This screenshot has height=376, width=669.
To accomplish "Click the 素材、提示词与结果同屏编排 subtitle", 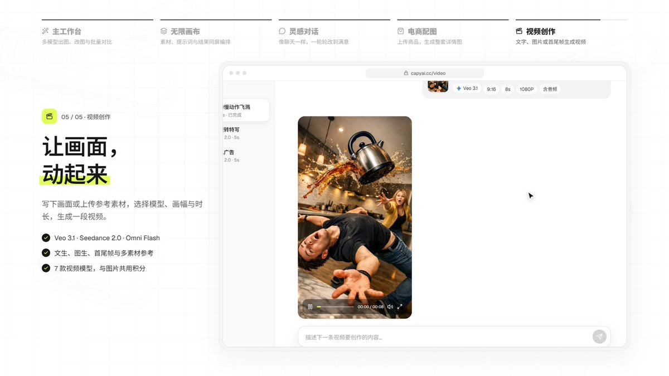I will [x=195, y=42].
